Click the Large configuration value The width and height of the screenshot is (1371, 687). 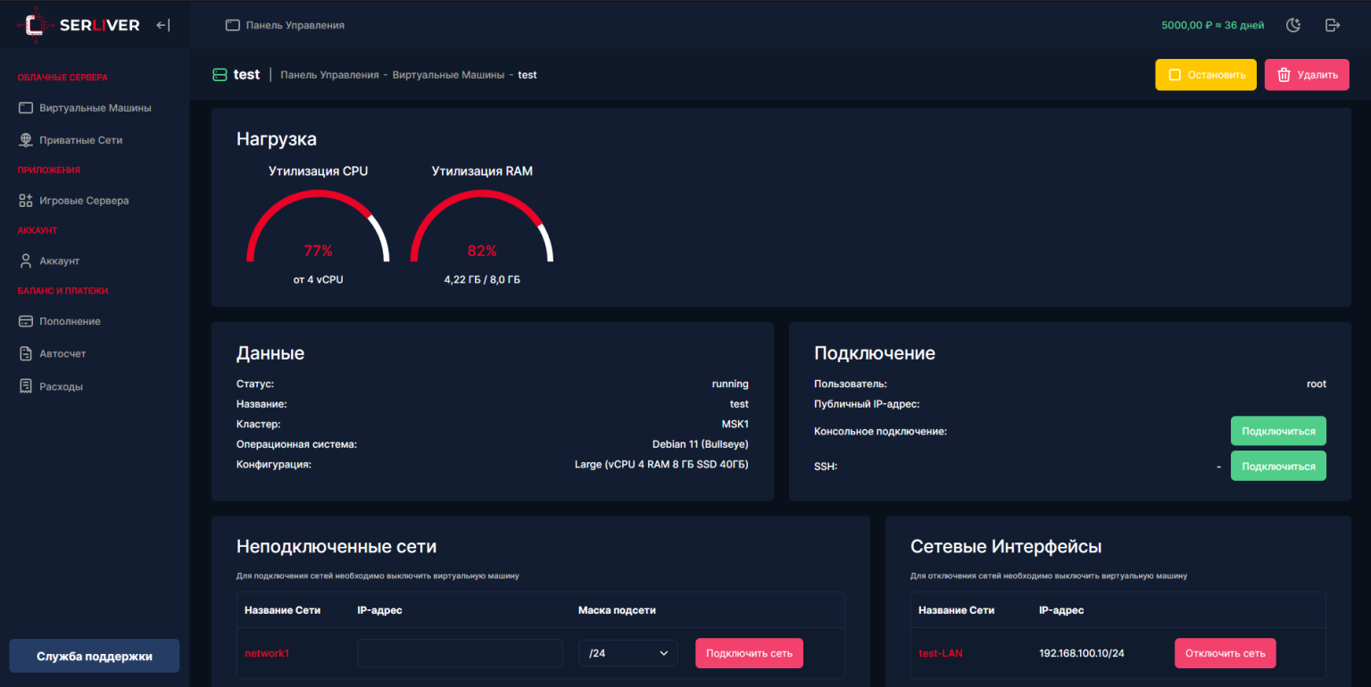click(661, 464)
